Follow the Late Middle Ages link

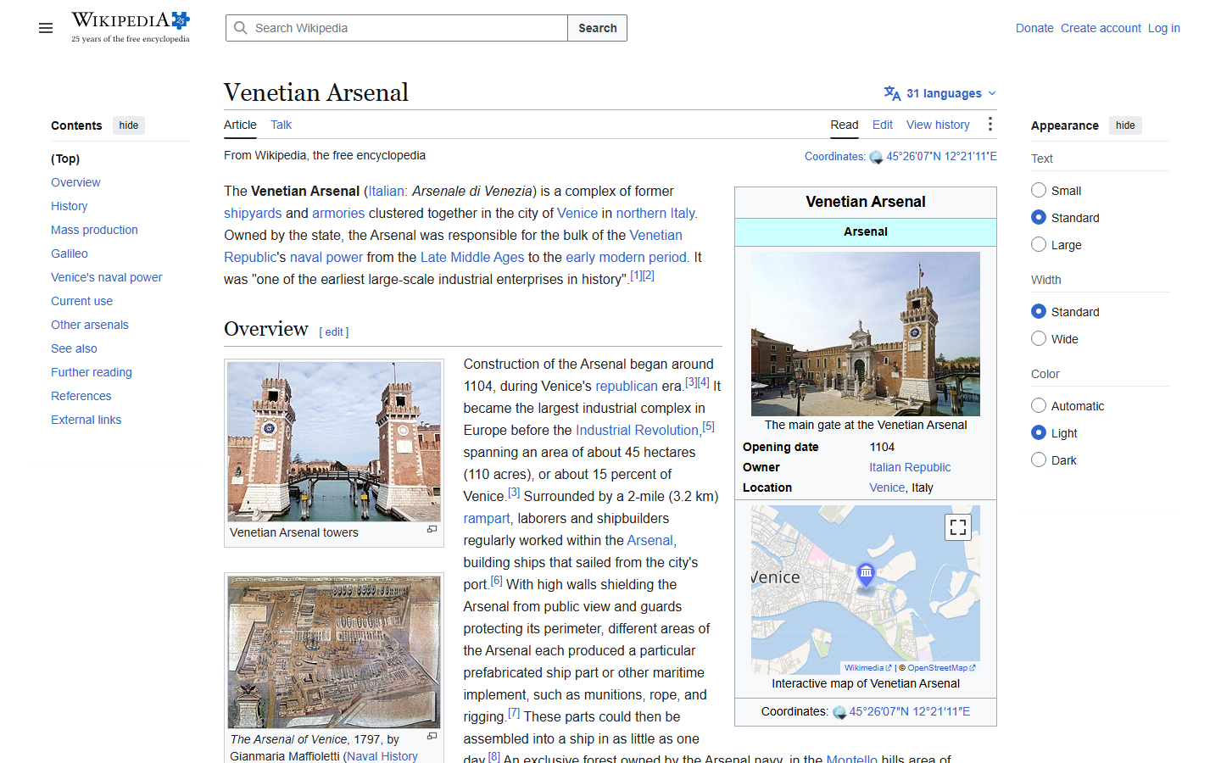472,257
